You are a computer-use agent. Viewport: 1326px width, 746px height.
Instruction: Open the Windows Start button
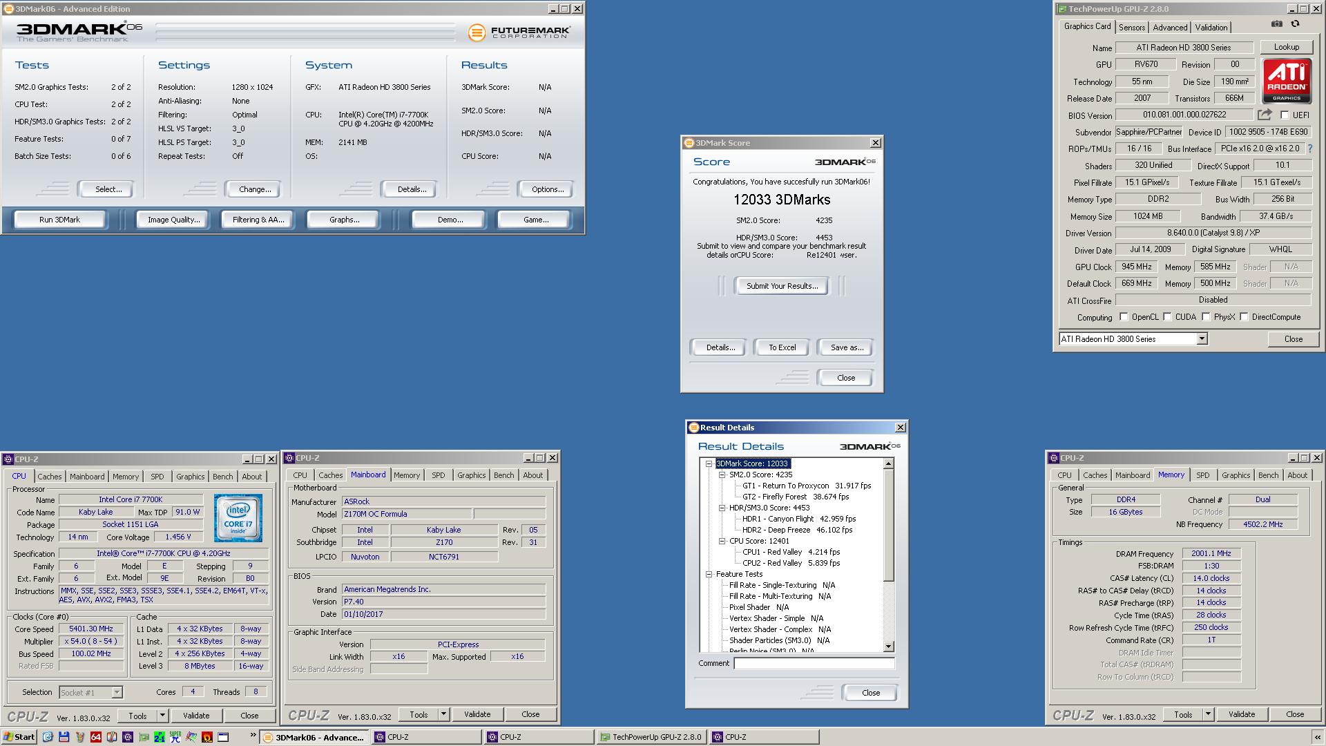click(x=19, y=737)
